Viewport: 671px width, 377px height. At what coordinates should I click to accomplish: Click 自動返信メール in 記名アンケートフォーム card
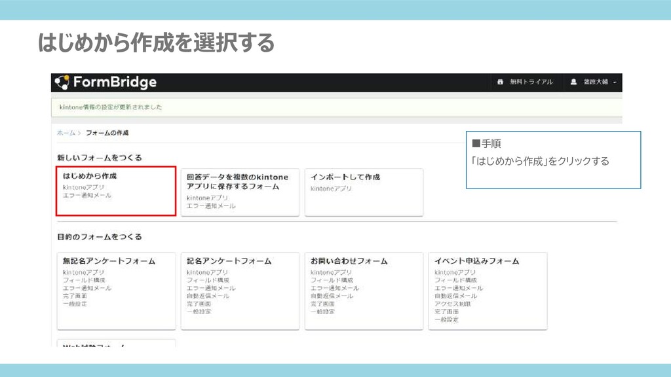pyautogui.click(x=208, y=296)
